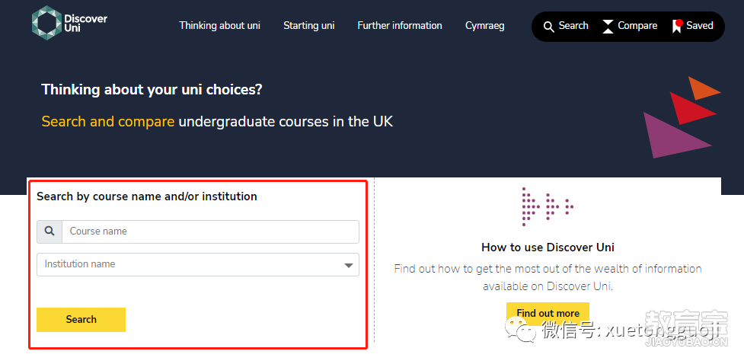Click the magnifier icon in header Search

548,27
